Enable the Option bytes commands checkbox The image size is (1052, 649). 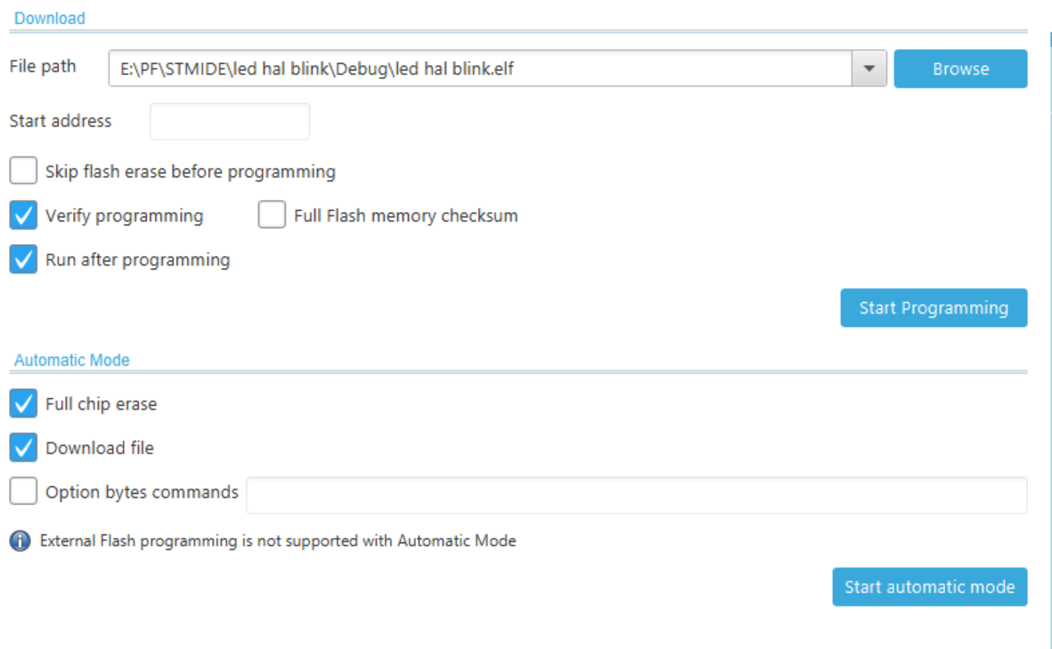22,491
